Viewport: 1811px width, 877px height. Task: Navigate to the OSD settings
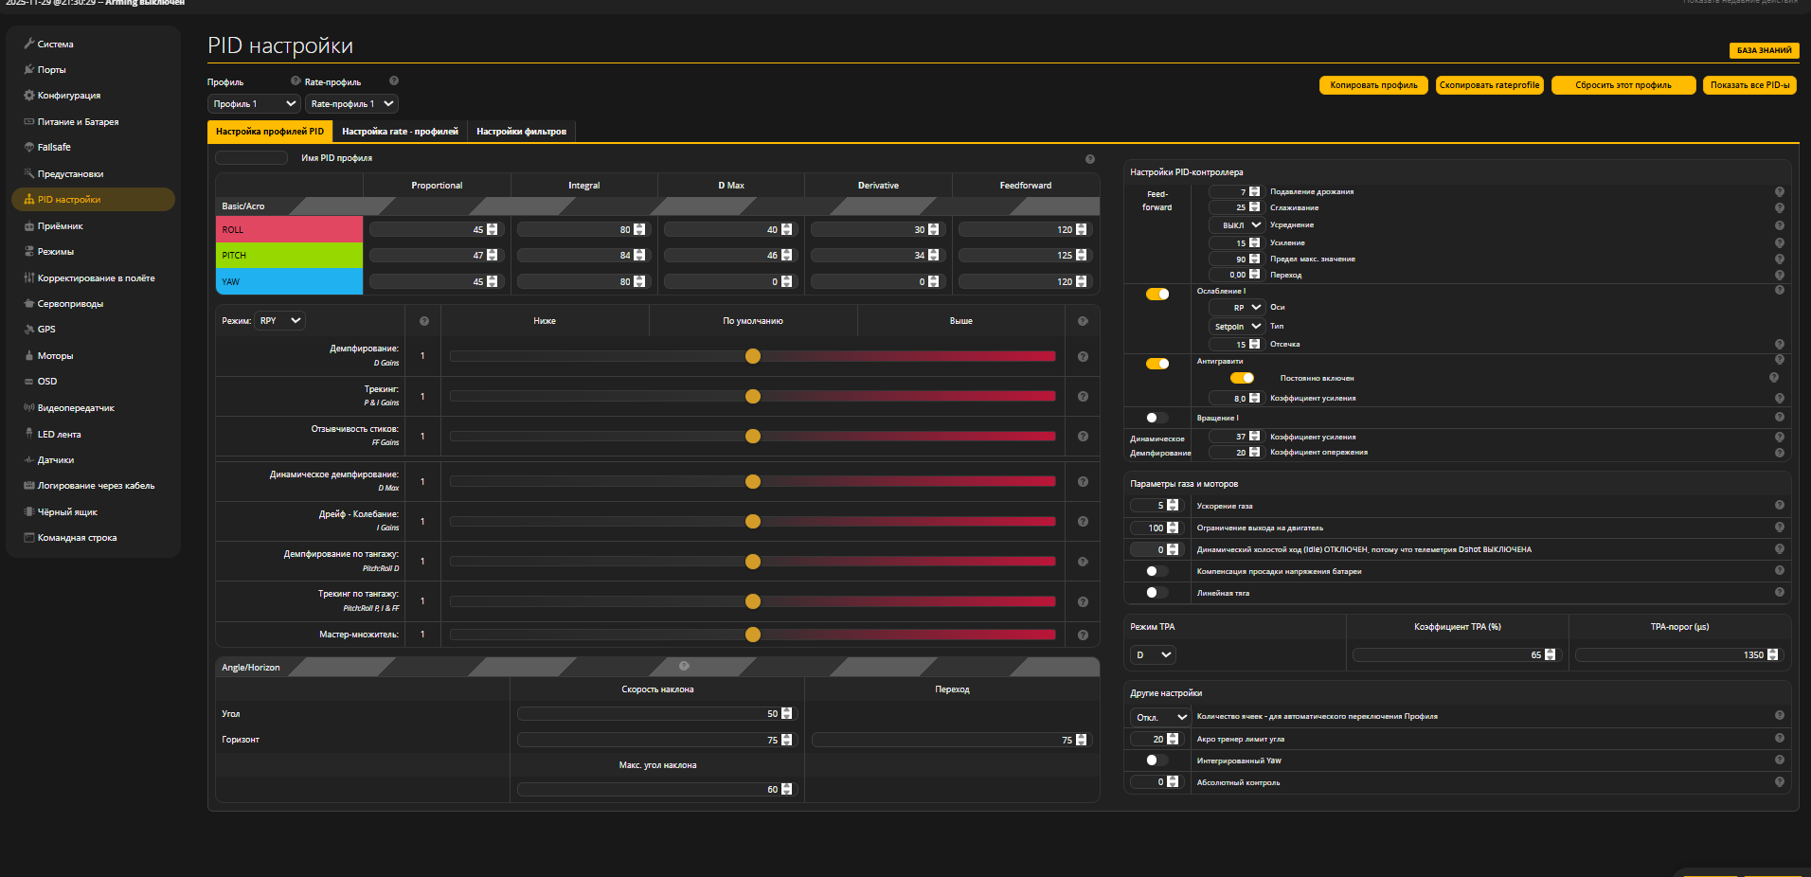coord(47,381)
